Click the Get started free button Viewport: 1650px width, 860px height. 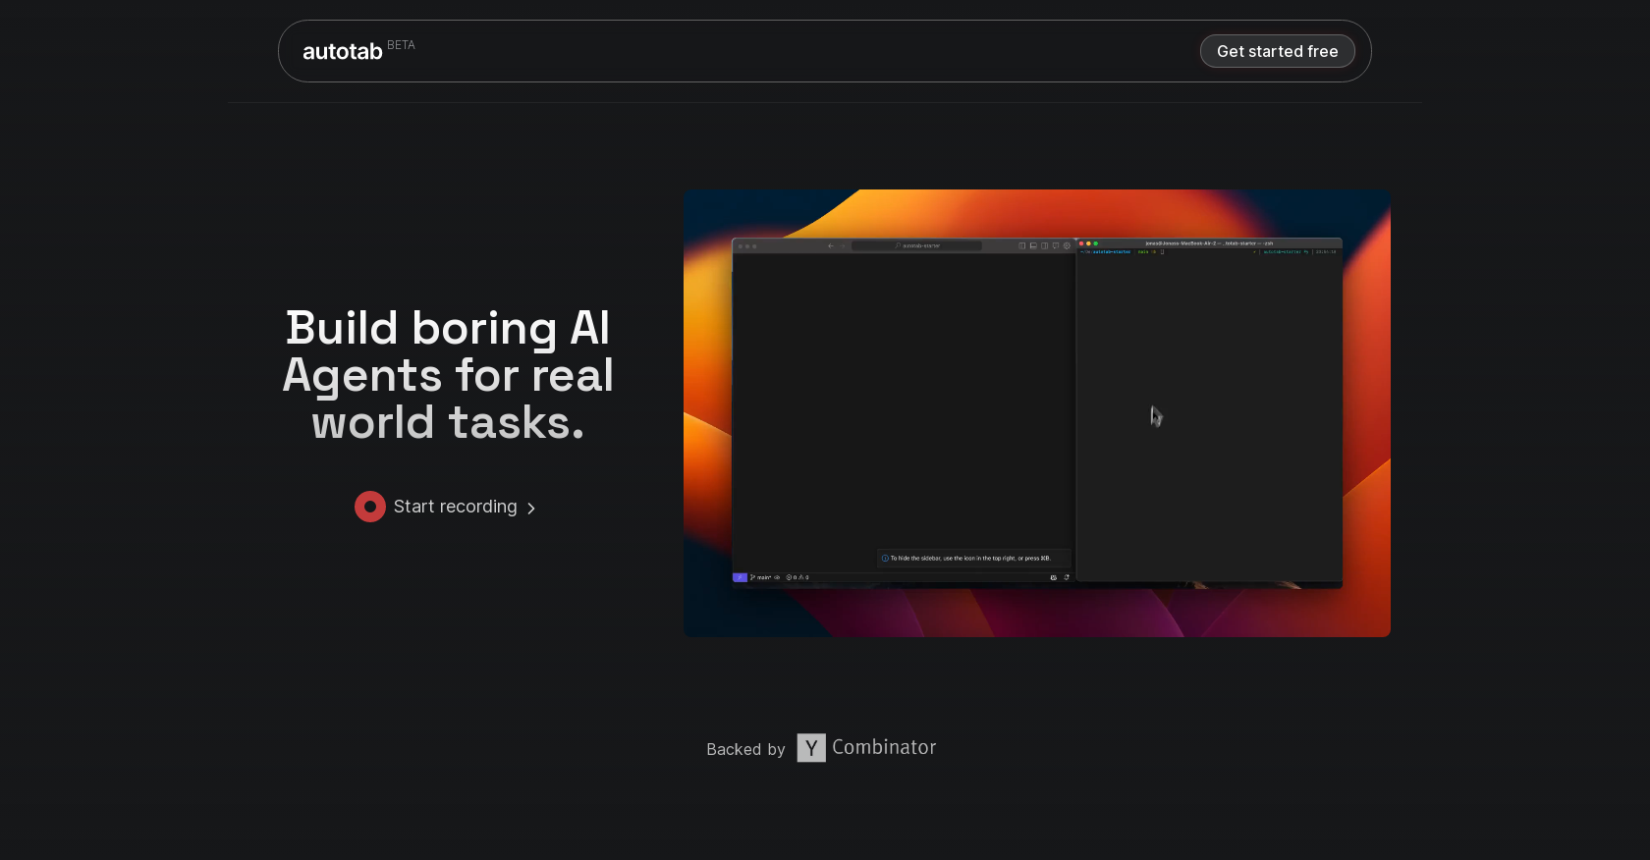tap(1278, 51)
